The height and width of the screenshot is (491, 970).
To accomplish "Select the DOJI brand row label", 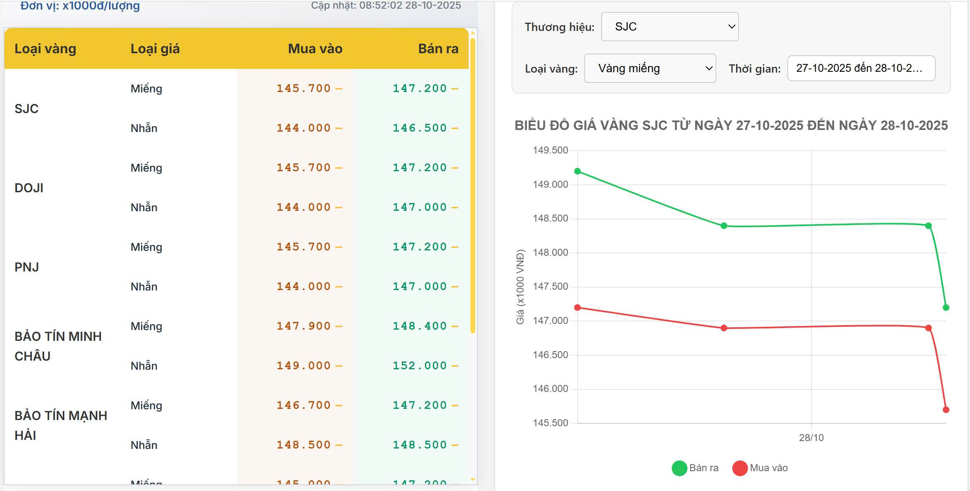I will tap(29, 188).
